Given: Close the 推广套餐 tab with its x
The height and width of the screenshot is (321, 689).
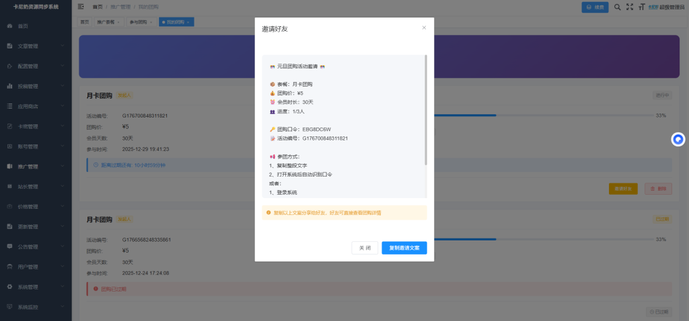Looking at the screenshot, I should [x=118, y=22].
